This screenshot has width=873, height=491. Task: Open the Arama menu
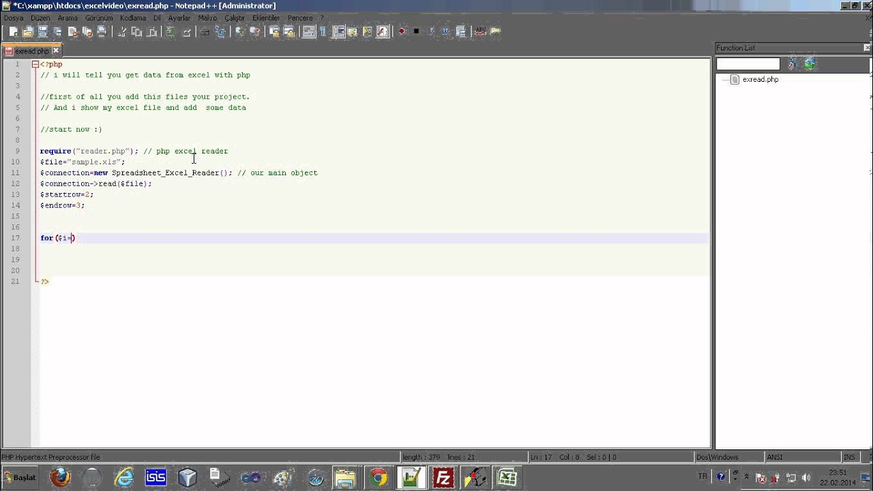[x=68, y=18]
